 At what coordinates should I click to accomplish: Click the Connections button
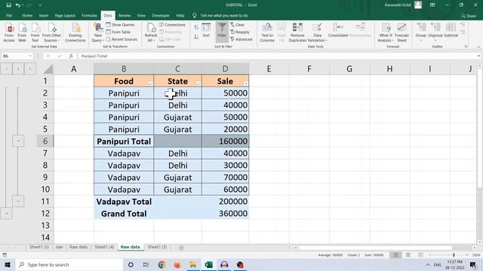[173, 25]
